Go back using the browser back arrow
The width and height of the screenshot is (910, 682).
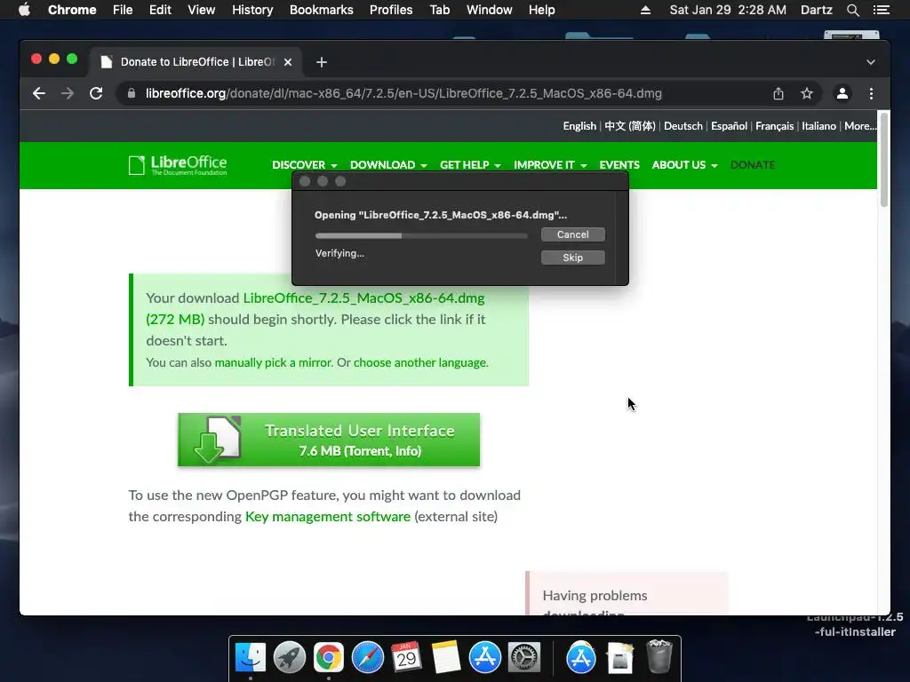tap(39, 93)
